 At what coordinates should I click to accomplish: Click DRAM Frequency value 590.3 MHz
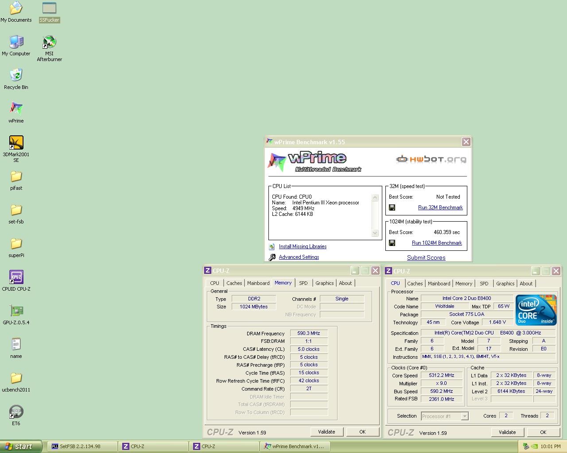pos(309,333)
